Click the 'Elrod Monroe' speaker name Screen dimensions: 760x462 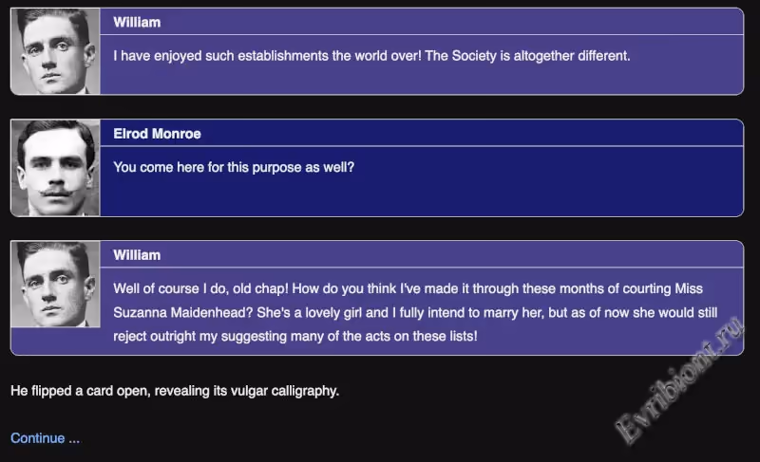[x=157, y=134]
